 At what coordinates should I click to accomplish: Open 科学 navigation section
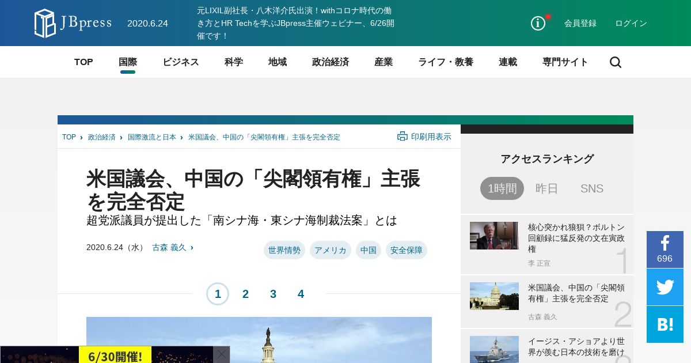click(234, 62)
